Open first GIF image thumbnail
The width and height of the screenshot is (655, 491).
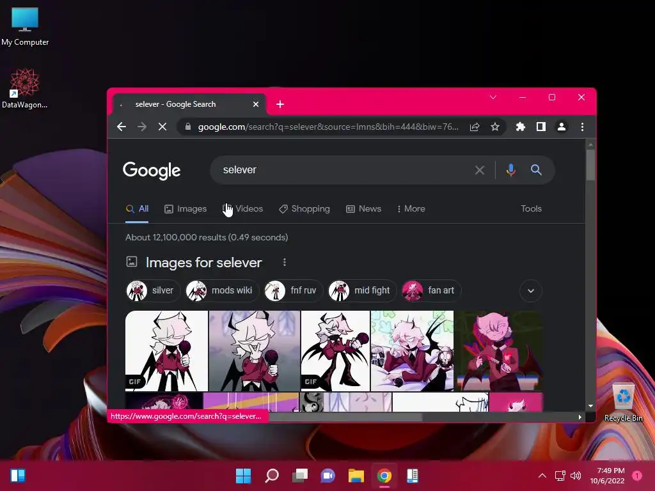pyautogui.click(x=166, y=351)
